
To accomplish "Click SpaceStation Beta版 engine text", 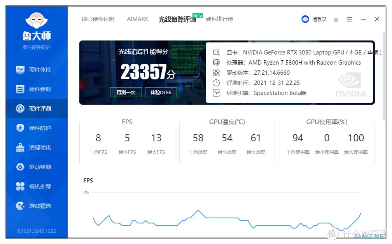I will click(x=280, y=93).
